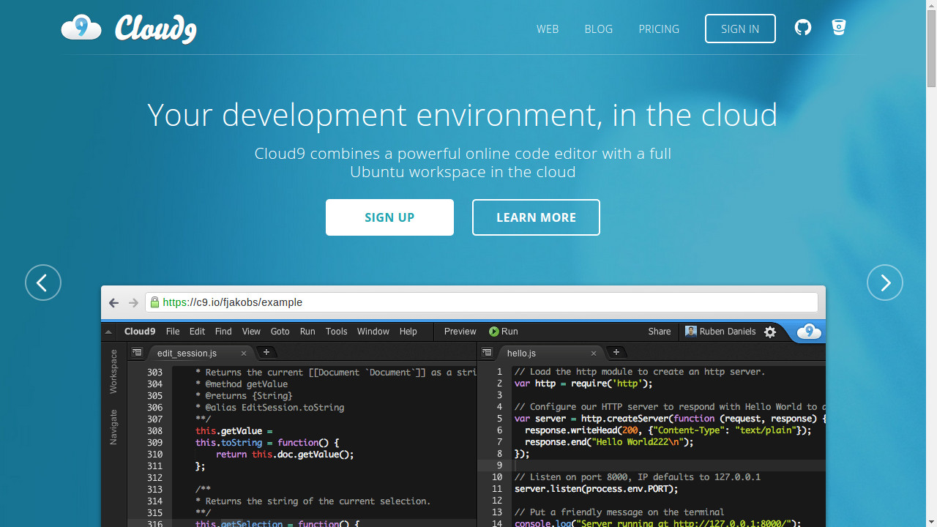Open the GitHub icon link
937x527 pixels.
click(803, 28)
